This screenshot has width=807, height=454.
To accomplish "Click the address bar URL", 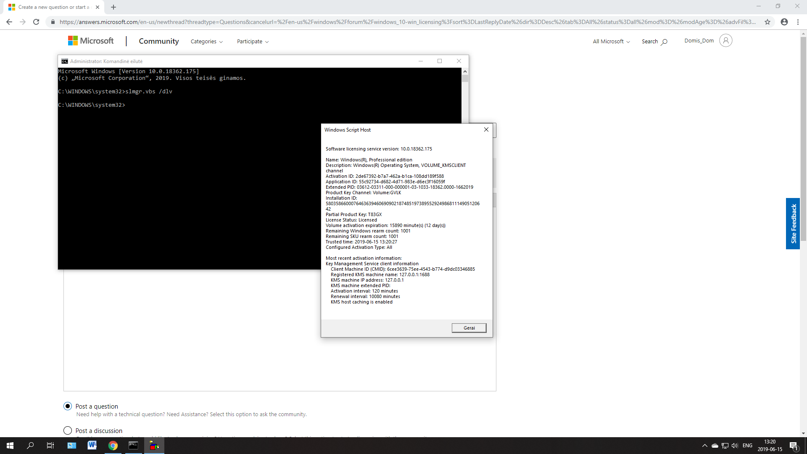I will pyautogui.click(x=407, y=22).
